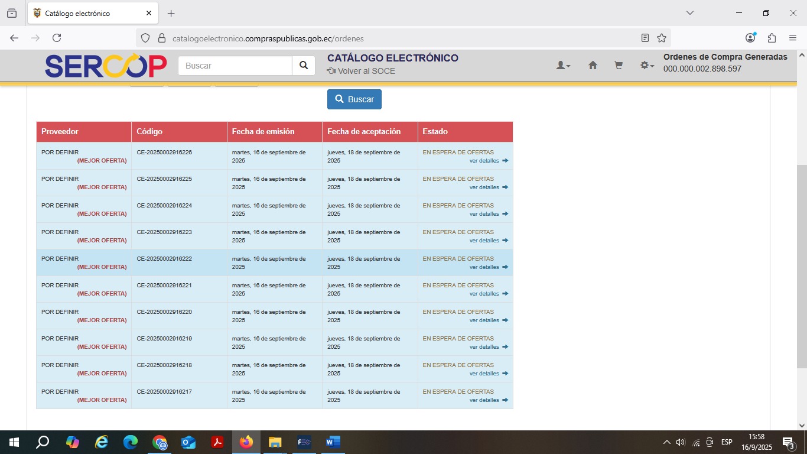Click the SERCOP logo
The image size is (807, 454).
pos(106,66)
